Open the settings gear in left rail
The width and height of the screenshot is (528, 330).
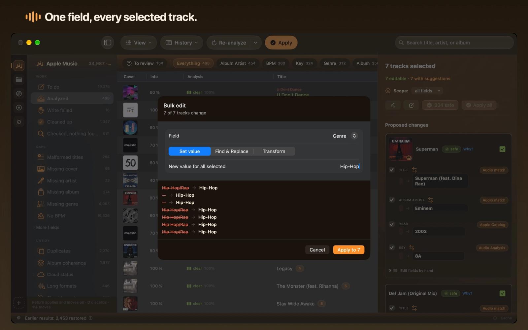(19, 122)
